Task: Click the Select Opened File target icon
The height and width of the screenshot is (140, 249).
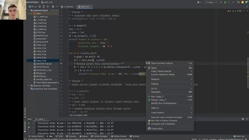Action: (x=40, y=7)
